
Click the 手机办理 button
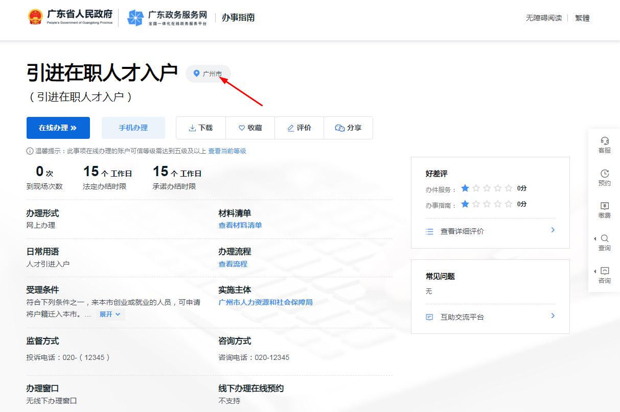pos(133,128)
